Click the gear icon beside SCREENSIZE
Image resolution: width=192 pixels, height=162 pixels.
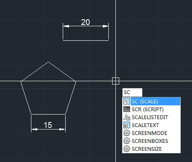pyautogui.click(x=127, y=149)
